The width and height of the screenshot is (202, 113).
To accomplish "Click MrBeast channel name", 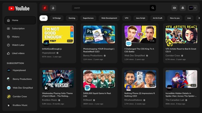I will click(88, 100).
